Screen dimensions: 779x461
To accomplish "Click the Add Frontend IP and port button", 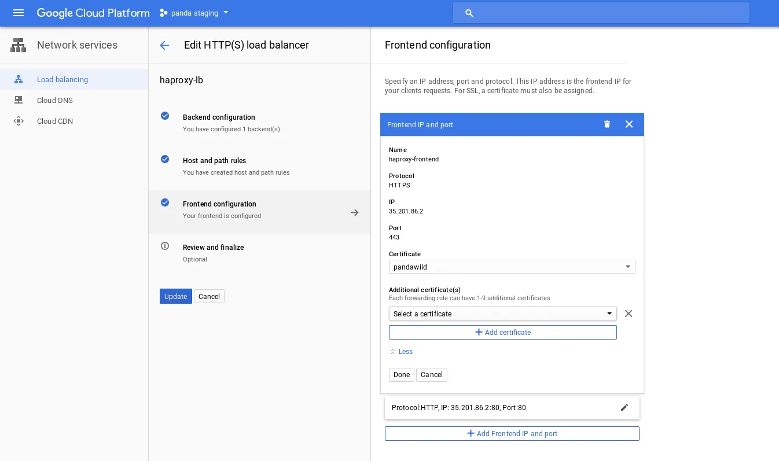I will point(512,433).
